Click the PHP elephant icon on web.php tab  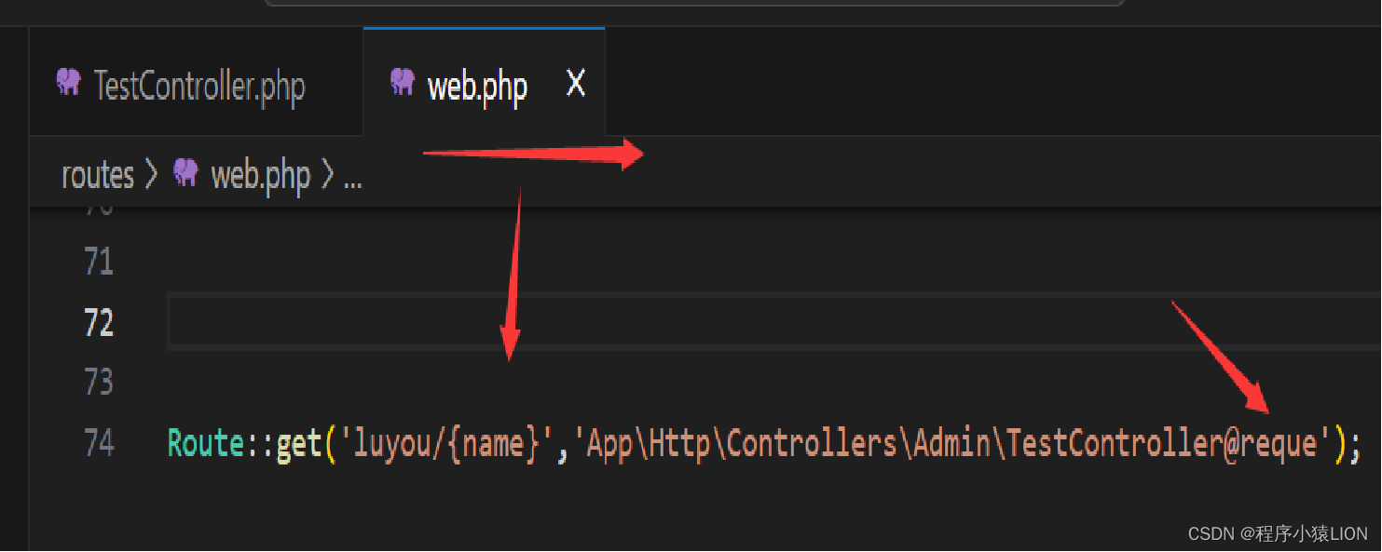coord(402,83)
